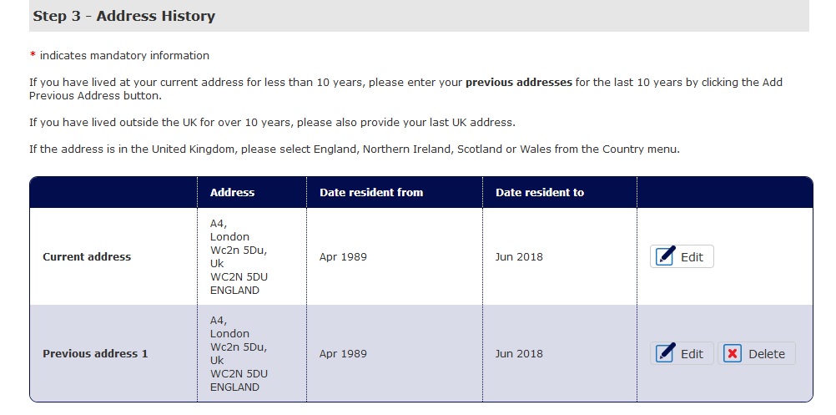The width and height of the screenshot is (836, 415).
Task: Click the Step 3 - Address History heading
Action: click(x=124, y=16)
